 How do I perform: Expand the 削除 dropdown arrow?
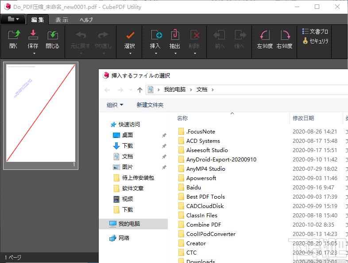(195, 53)
